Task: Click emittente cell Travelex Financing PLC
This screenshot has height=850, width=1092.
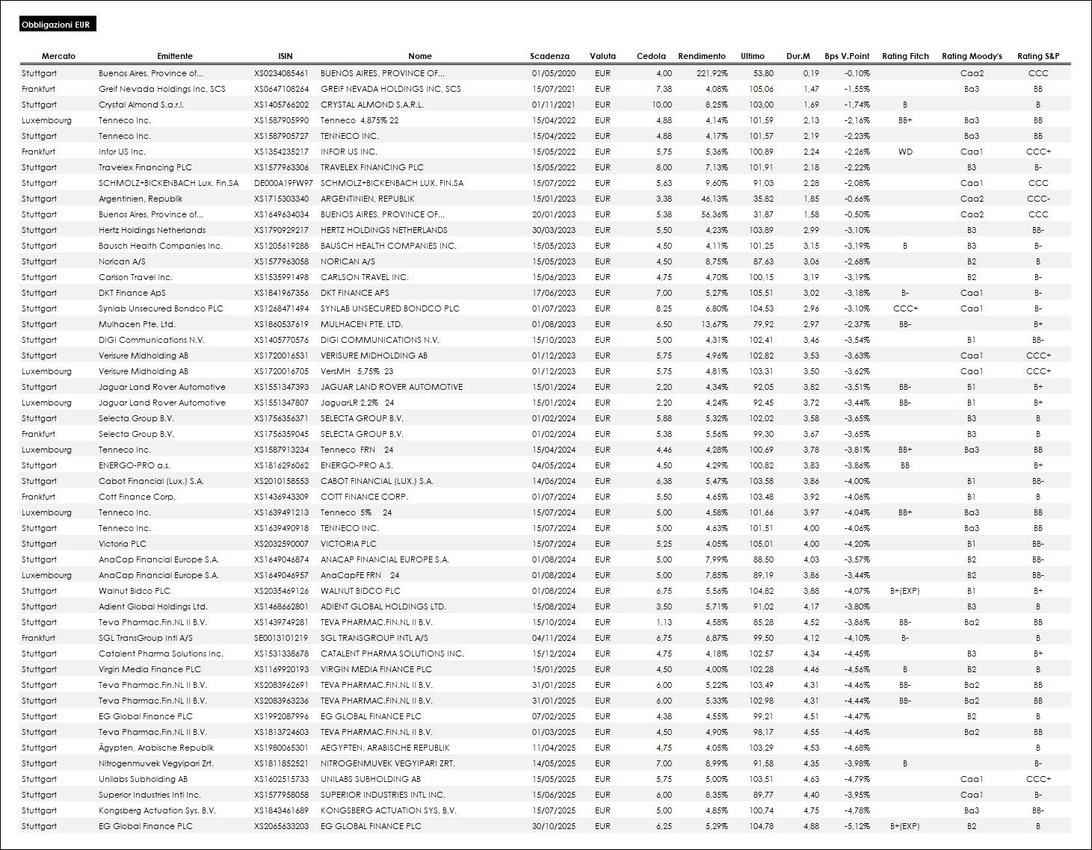Action: click(146, 167)
